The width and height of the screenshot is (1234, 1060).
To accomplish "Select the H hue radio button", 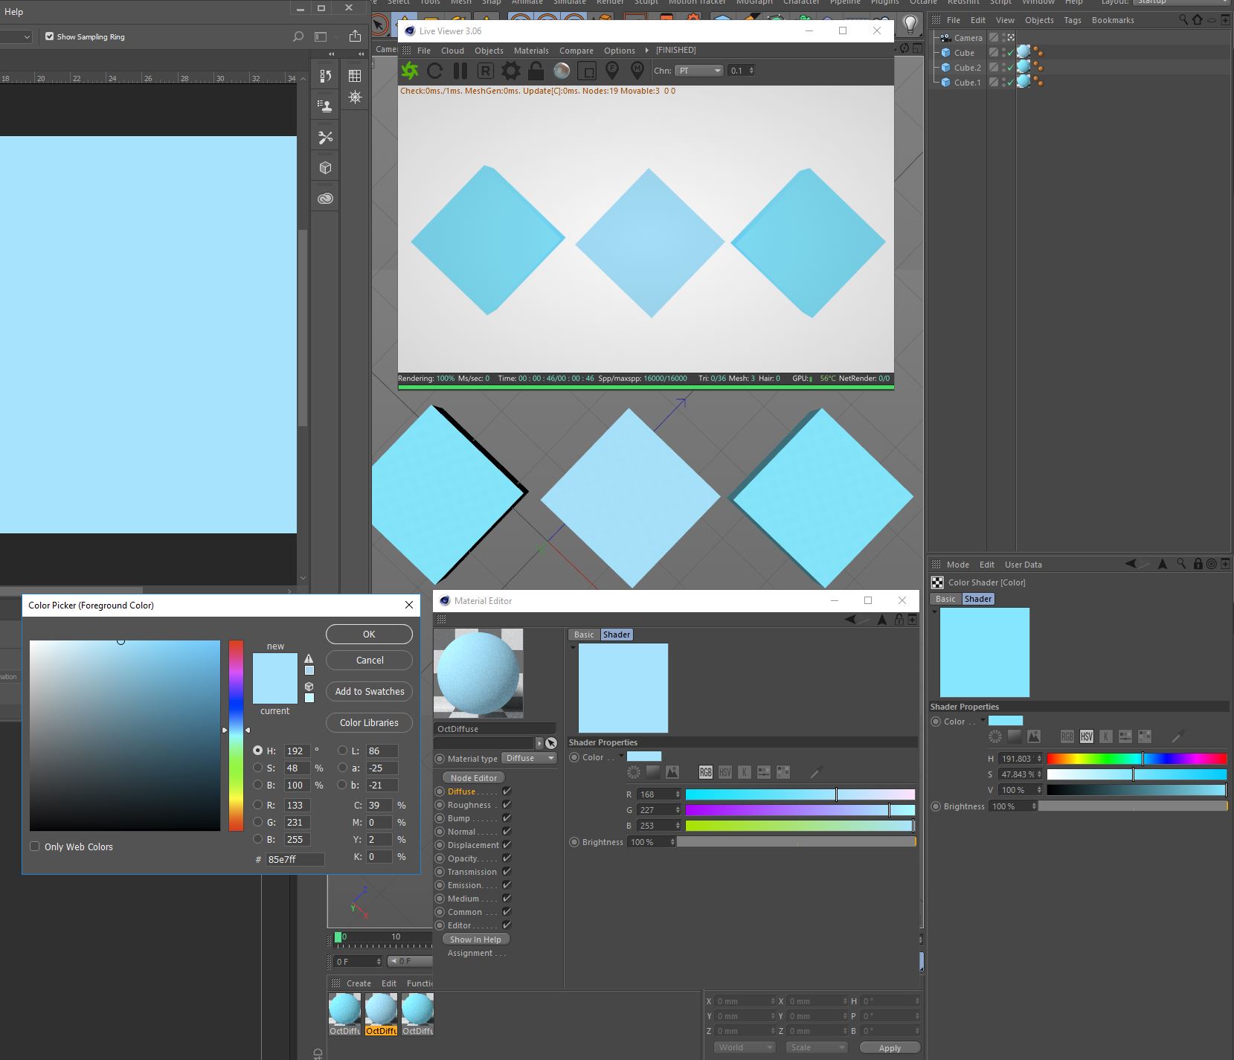I will point(257,751).
